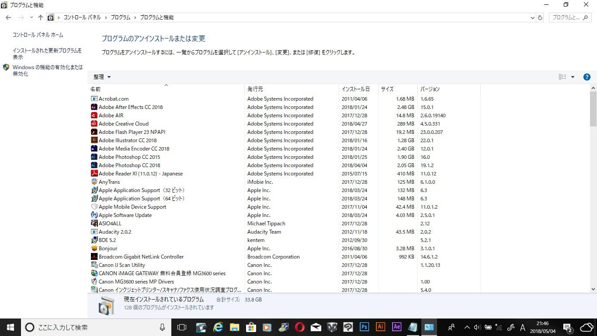Open Opera browser from the taskbar
Viewport: 597px width, 336px height.
click(x=299, y=327)
